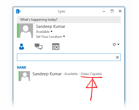This screenshot has height=110, width=139.
Task: Select the Sandeep Kumar name in results list
Action: (x=47, y=74)
